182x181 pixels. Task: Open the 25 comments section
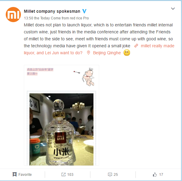(113, 175)
